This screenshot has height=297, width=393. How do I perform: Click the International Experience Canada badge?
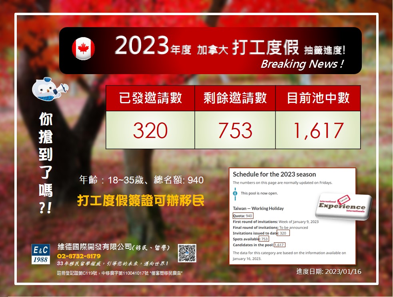(343, 206)
